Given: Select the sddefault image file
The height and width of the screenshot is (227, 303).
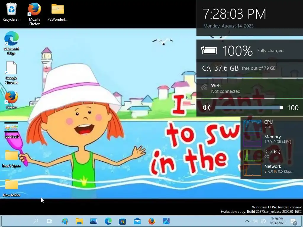Looking at the screenshot, I should 12,130.
